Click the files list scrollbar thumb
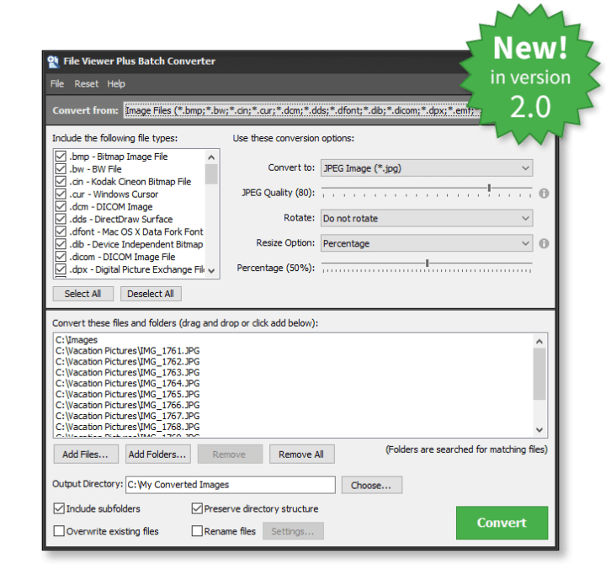 pyautogui.click(x=540, y=374)
